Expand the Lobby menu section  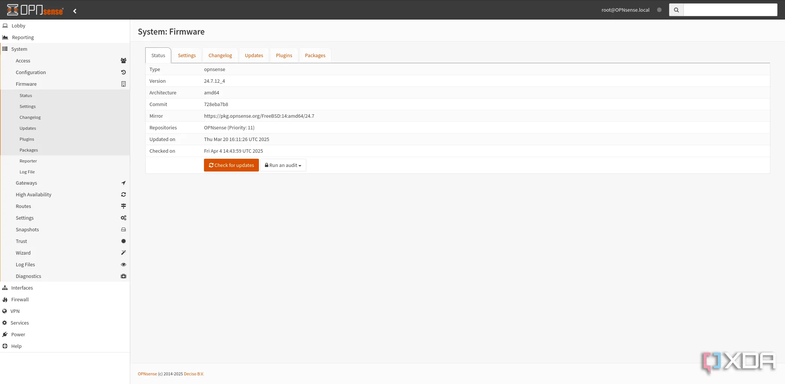pos(65,26)
